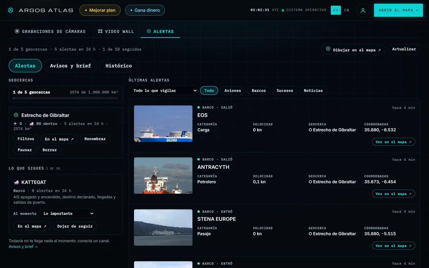429x268 pixels.
Task: Click En el mapa in geofence card
Action: 59,139
